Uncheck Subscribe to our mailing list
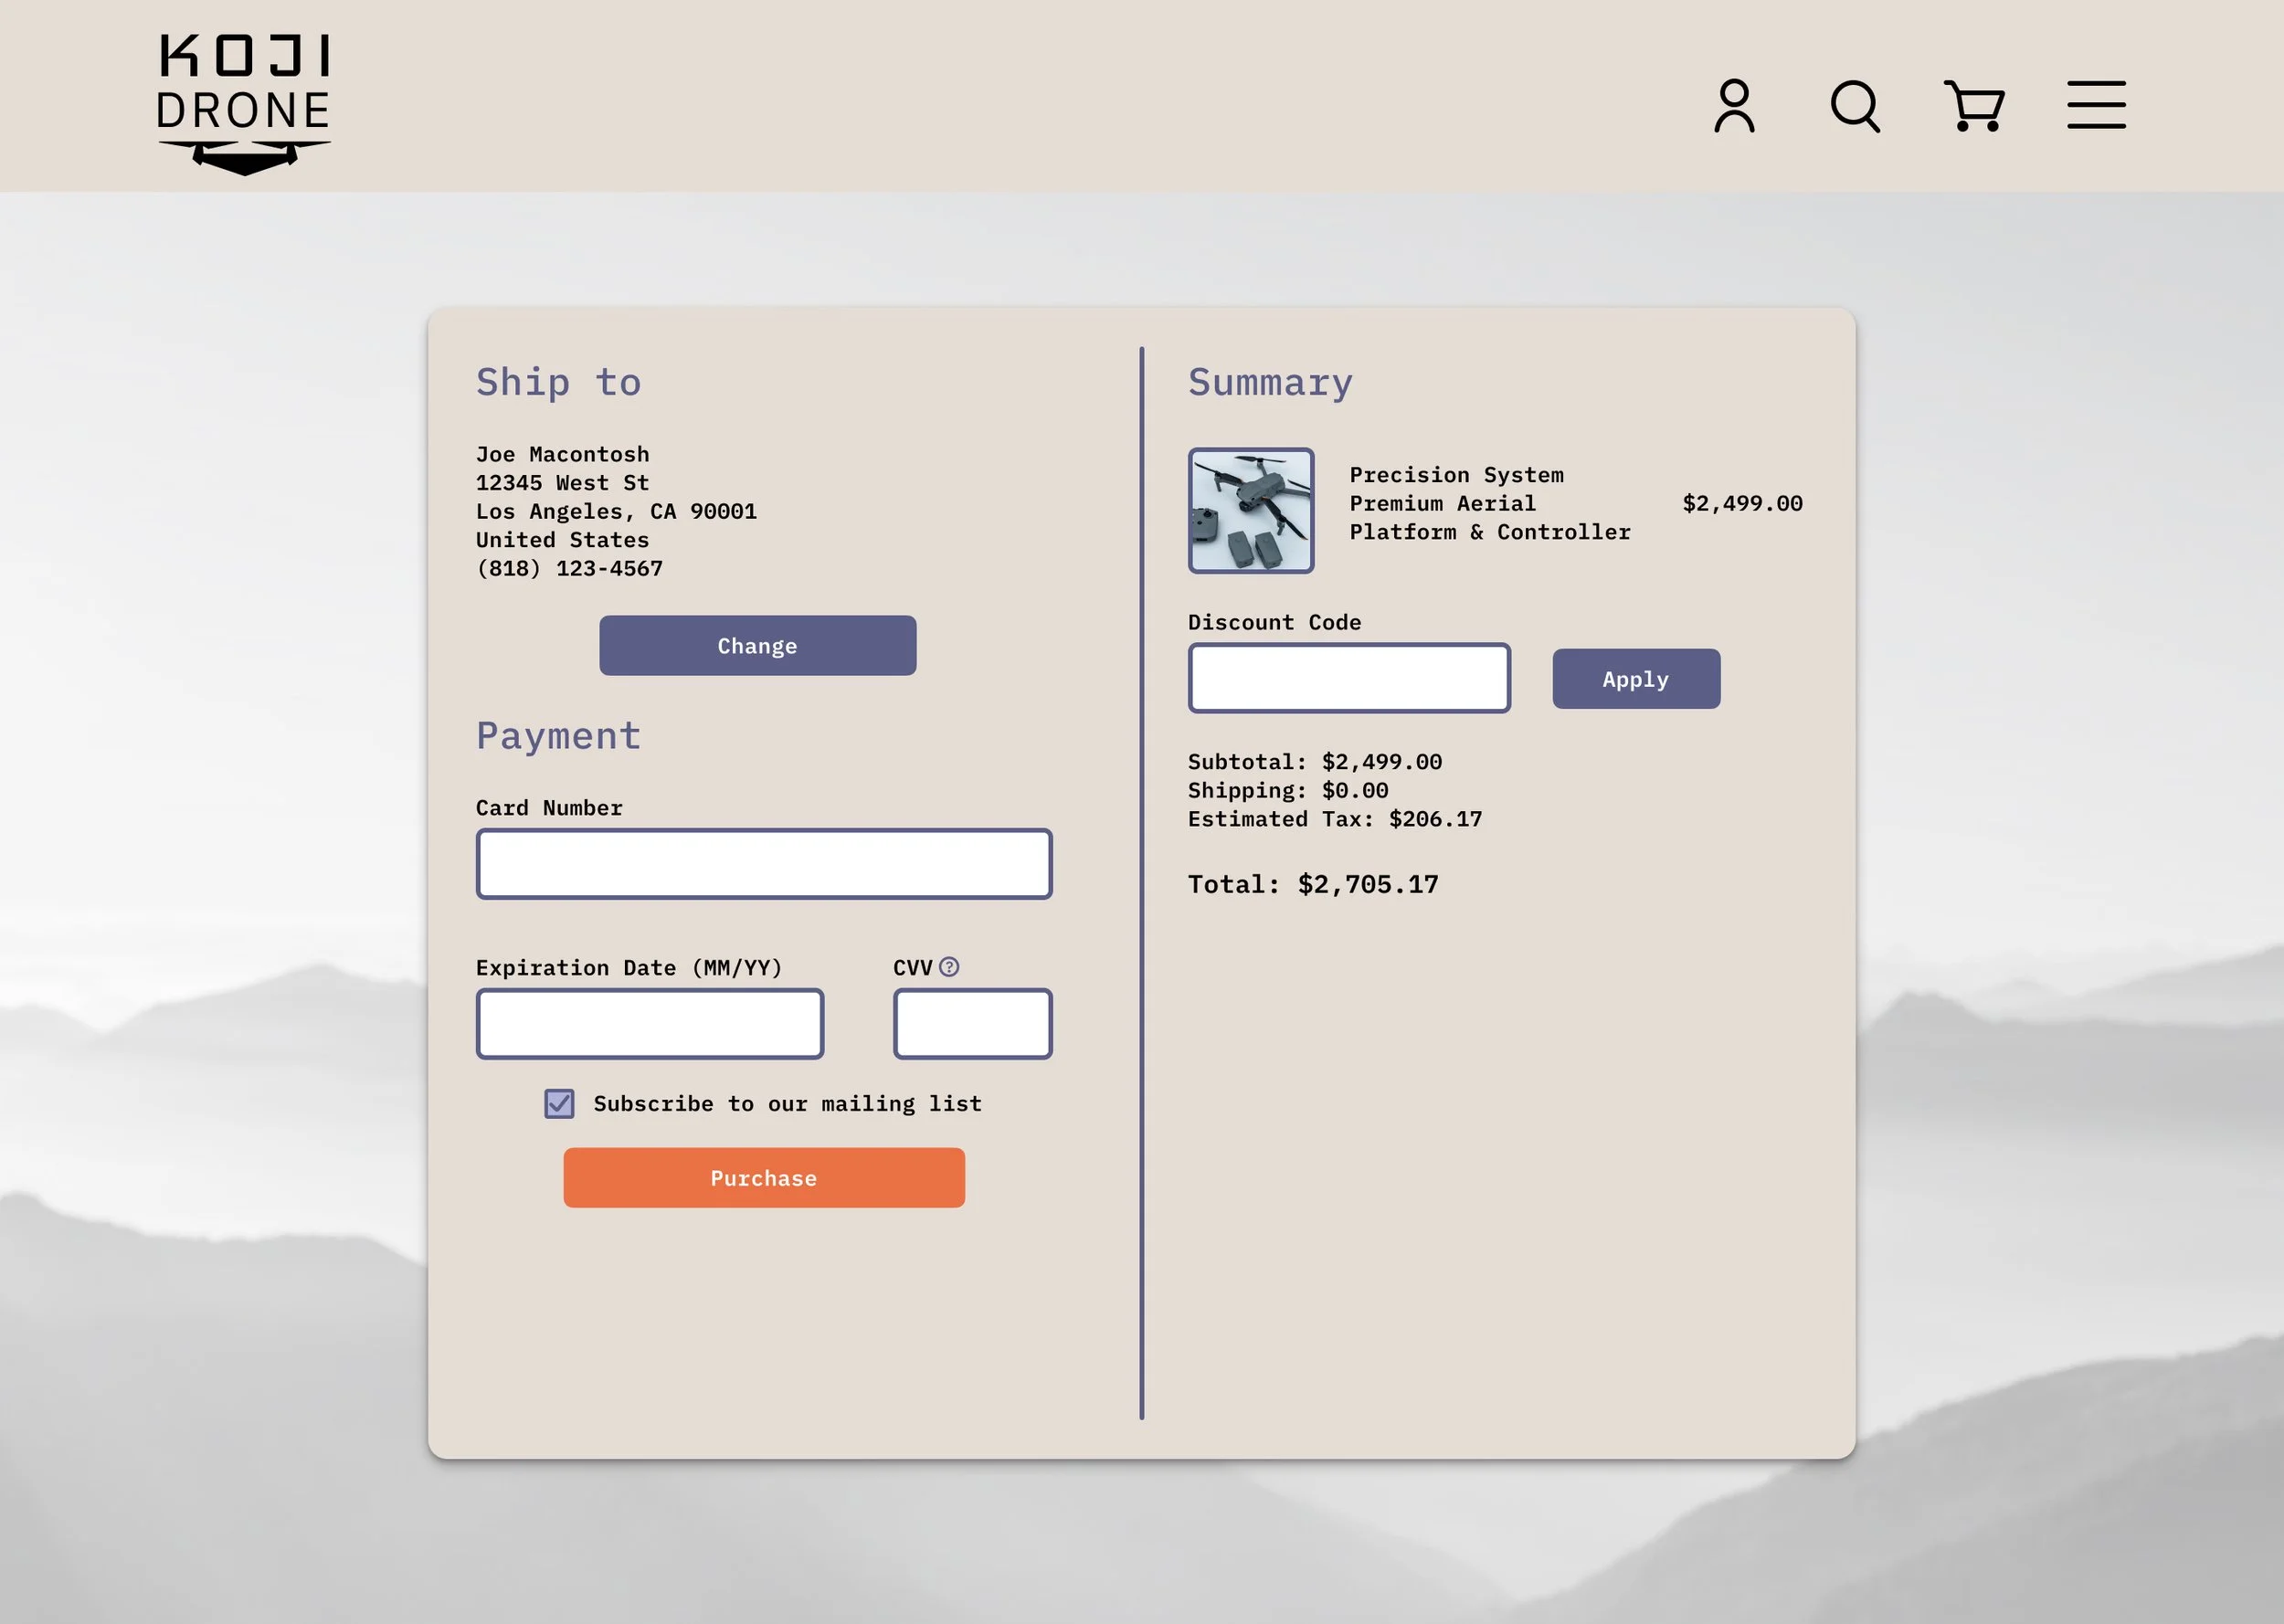 [559, 1104]
